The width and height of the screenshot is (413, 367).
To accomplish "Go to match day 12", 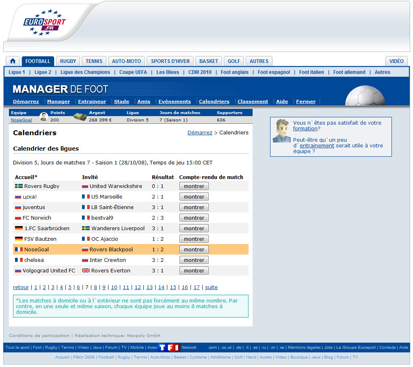I will pos(138,287).
